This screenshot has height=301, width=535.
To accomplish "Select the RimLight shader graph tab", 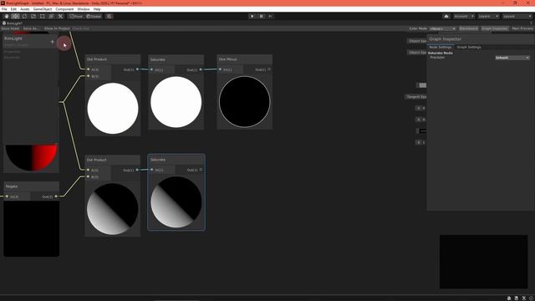I will (13, 23).
